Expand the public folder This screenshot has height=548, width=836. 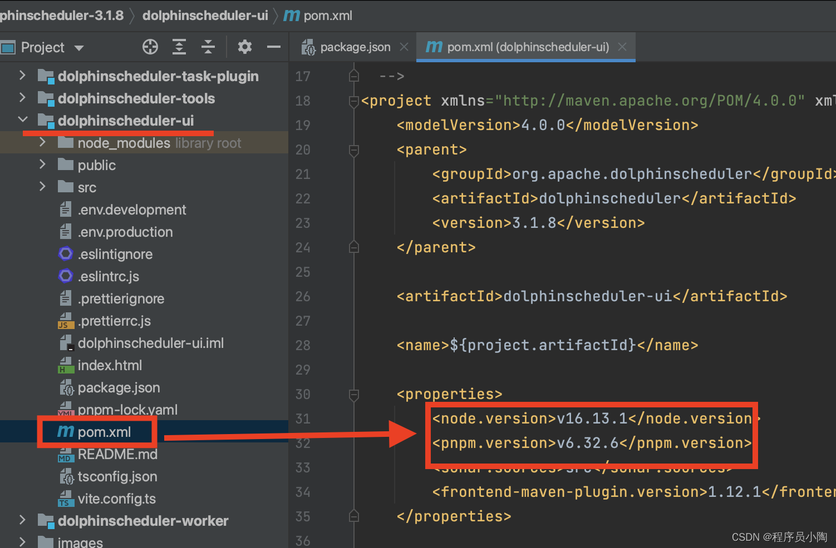42,165
